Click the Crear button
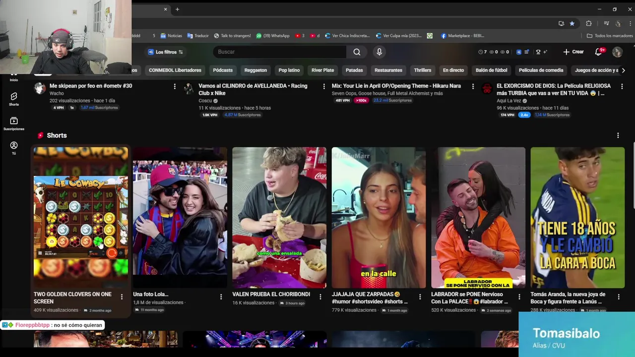Image resolution: width=635 pixels, height=357 pixels. coord(573,52)
